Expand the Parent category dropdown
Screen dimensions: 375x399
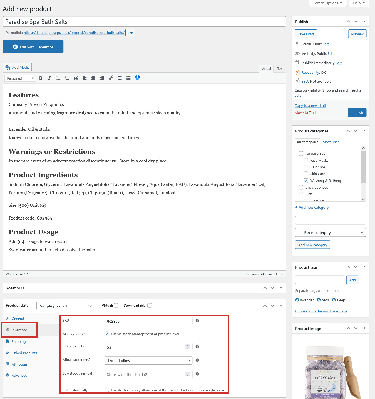click(331, 233)
